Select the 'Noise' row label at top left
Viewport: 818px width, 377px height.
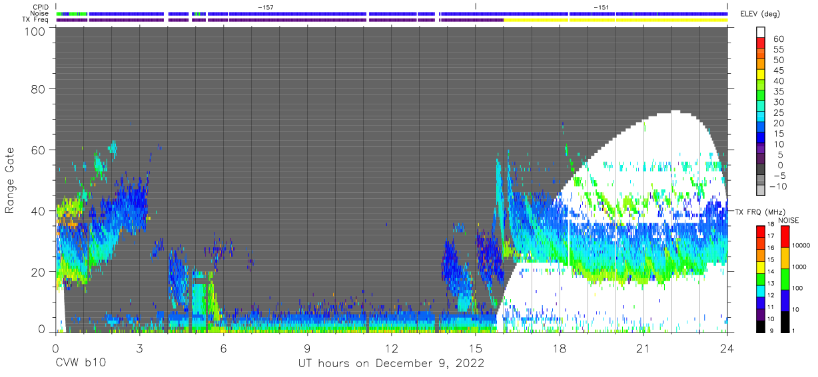40,13
